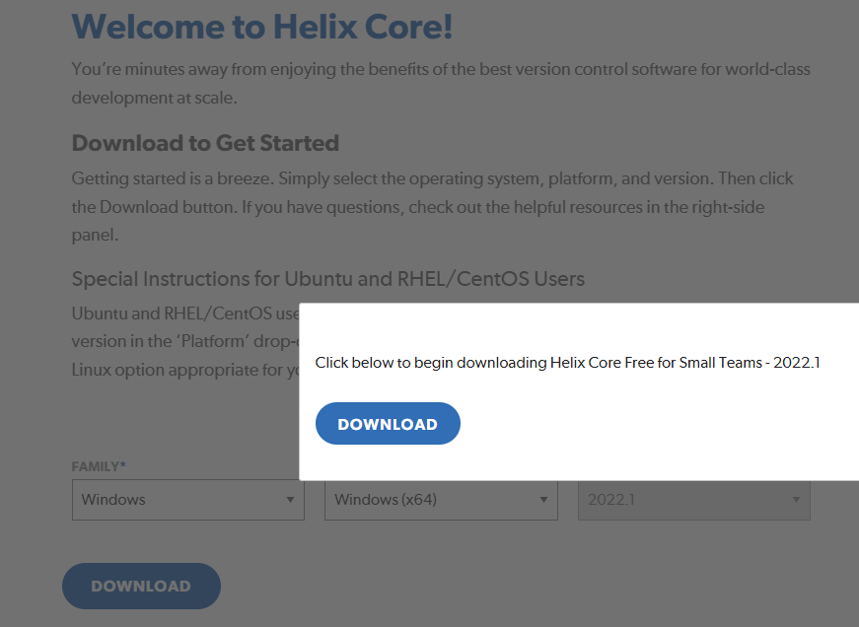The image size is (859, 627).
Task: Click the 'version in the Platform drop-' text line
Action: pos(184,341)
